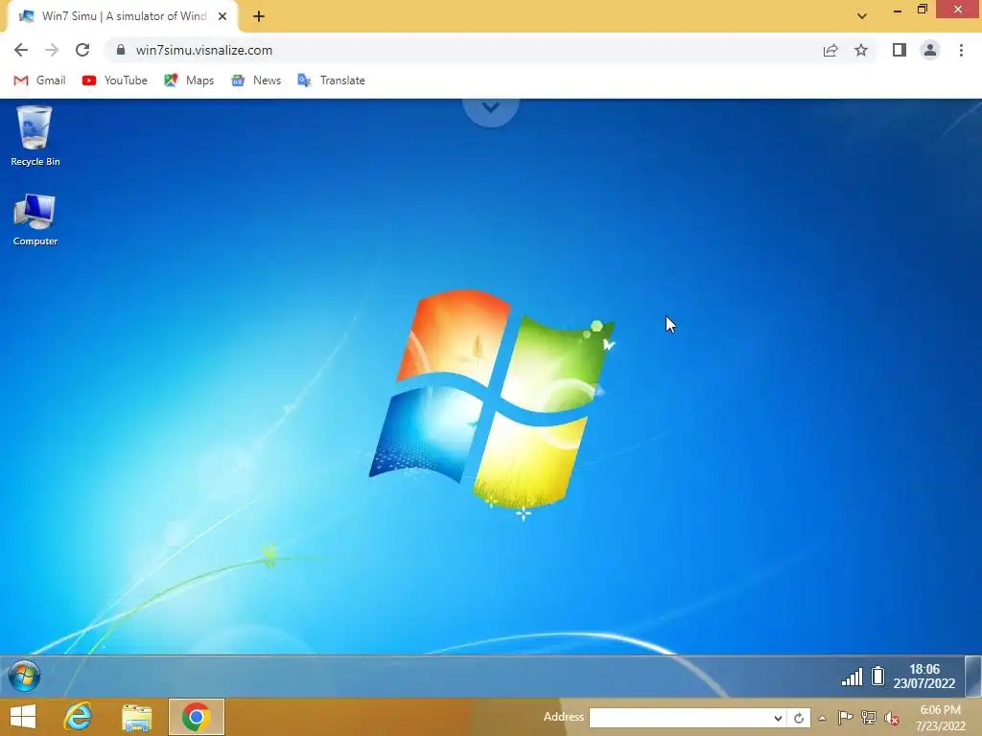Toggle the browser side panel

click(x=900, y=50)
